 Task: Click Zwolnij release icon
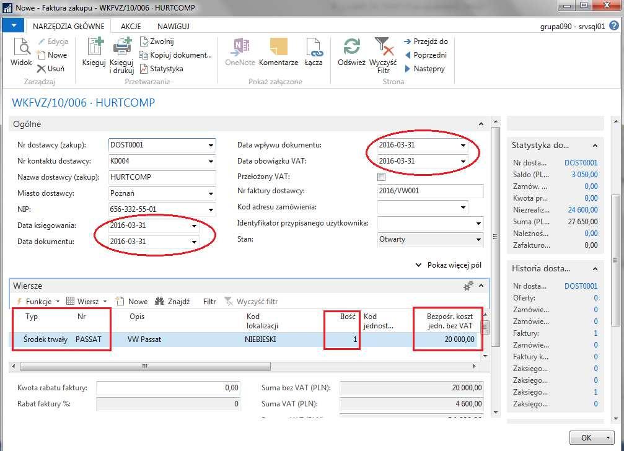pyautogui.click(x=144, y=42)
